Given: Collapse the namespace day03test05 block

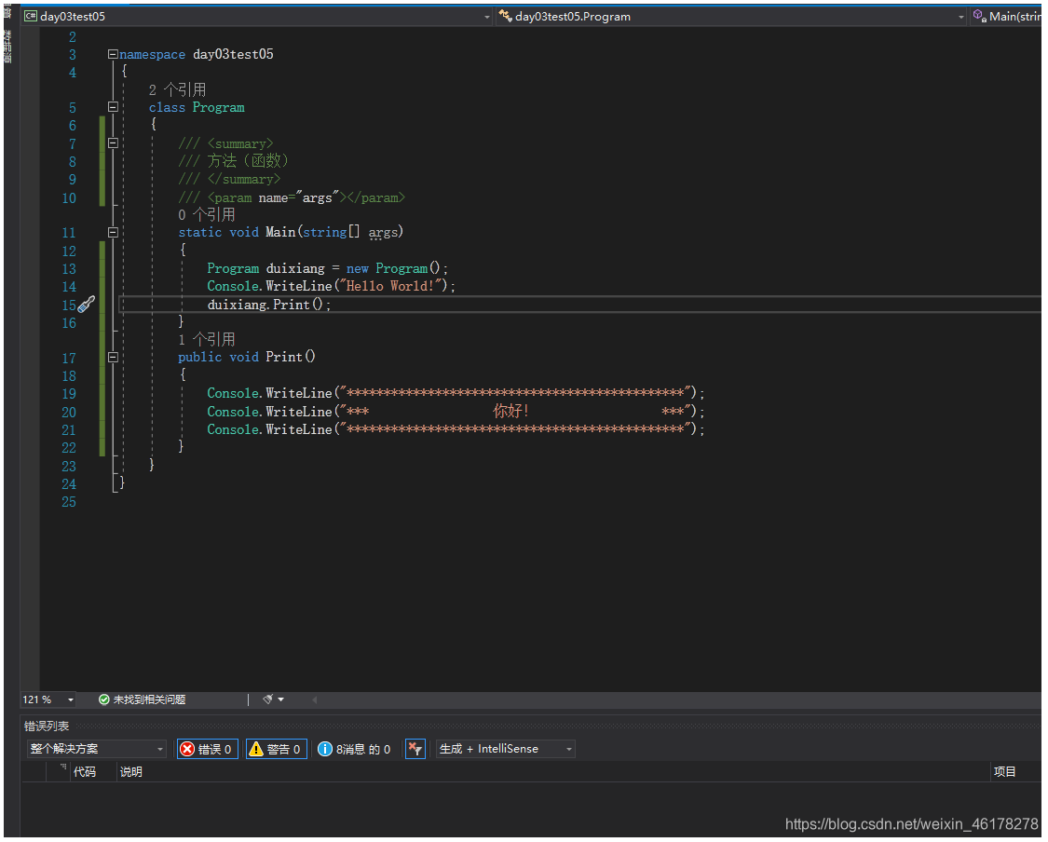Looking at the screenshot, I should (113, 54).
